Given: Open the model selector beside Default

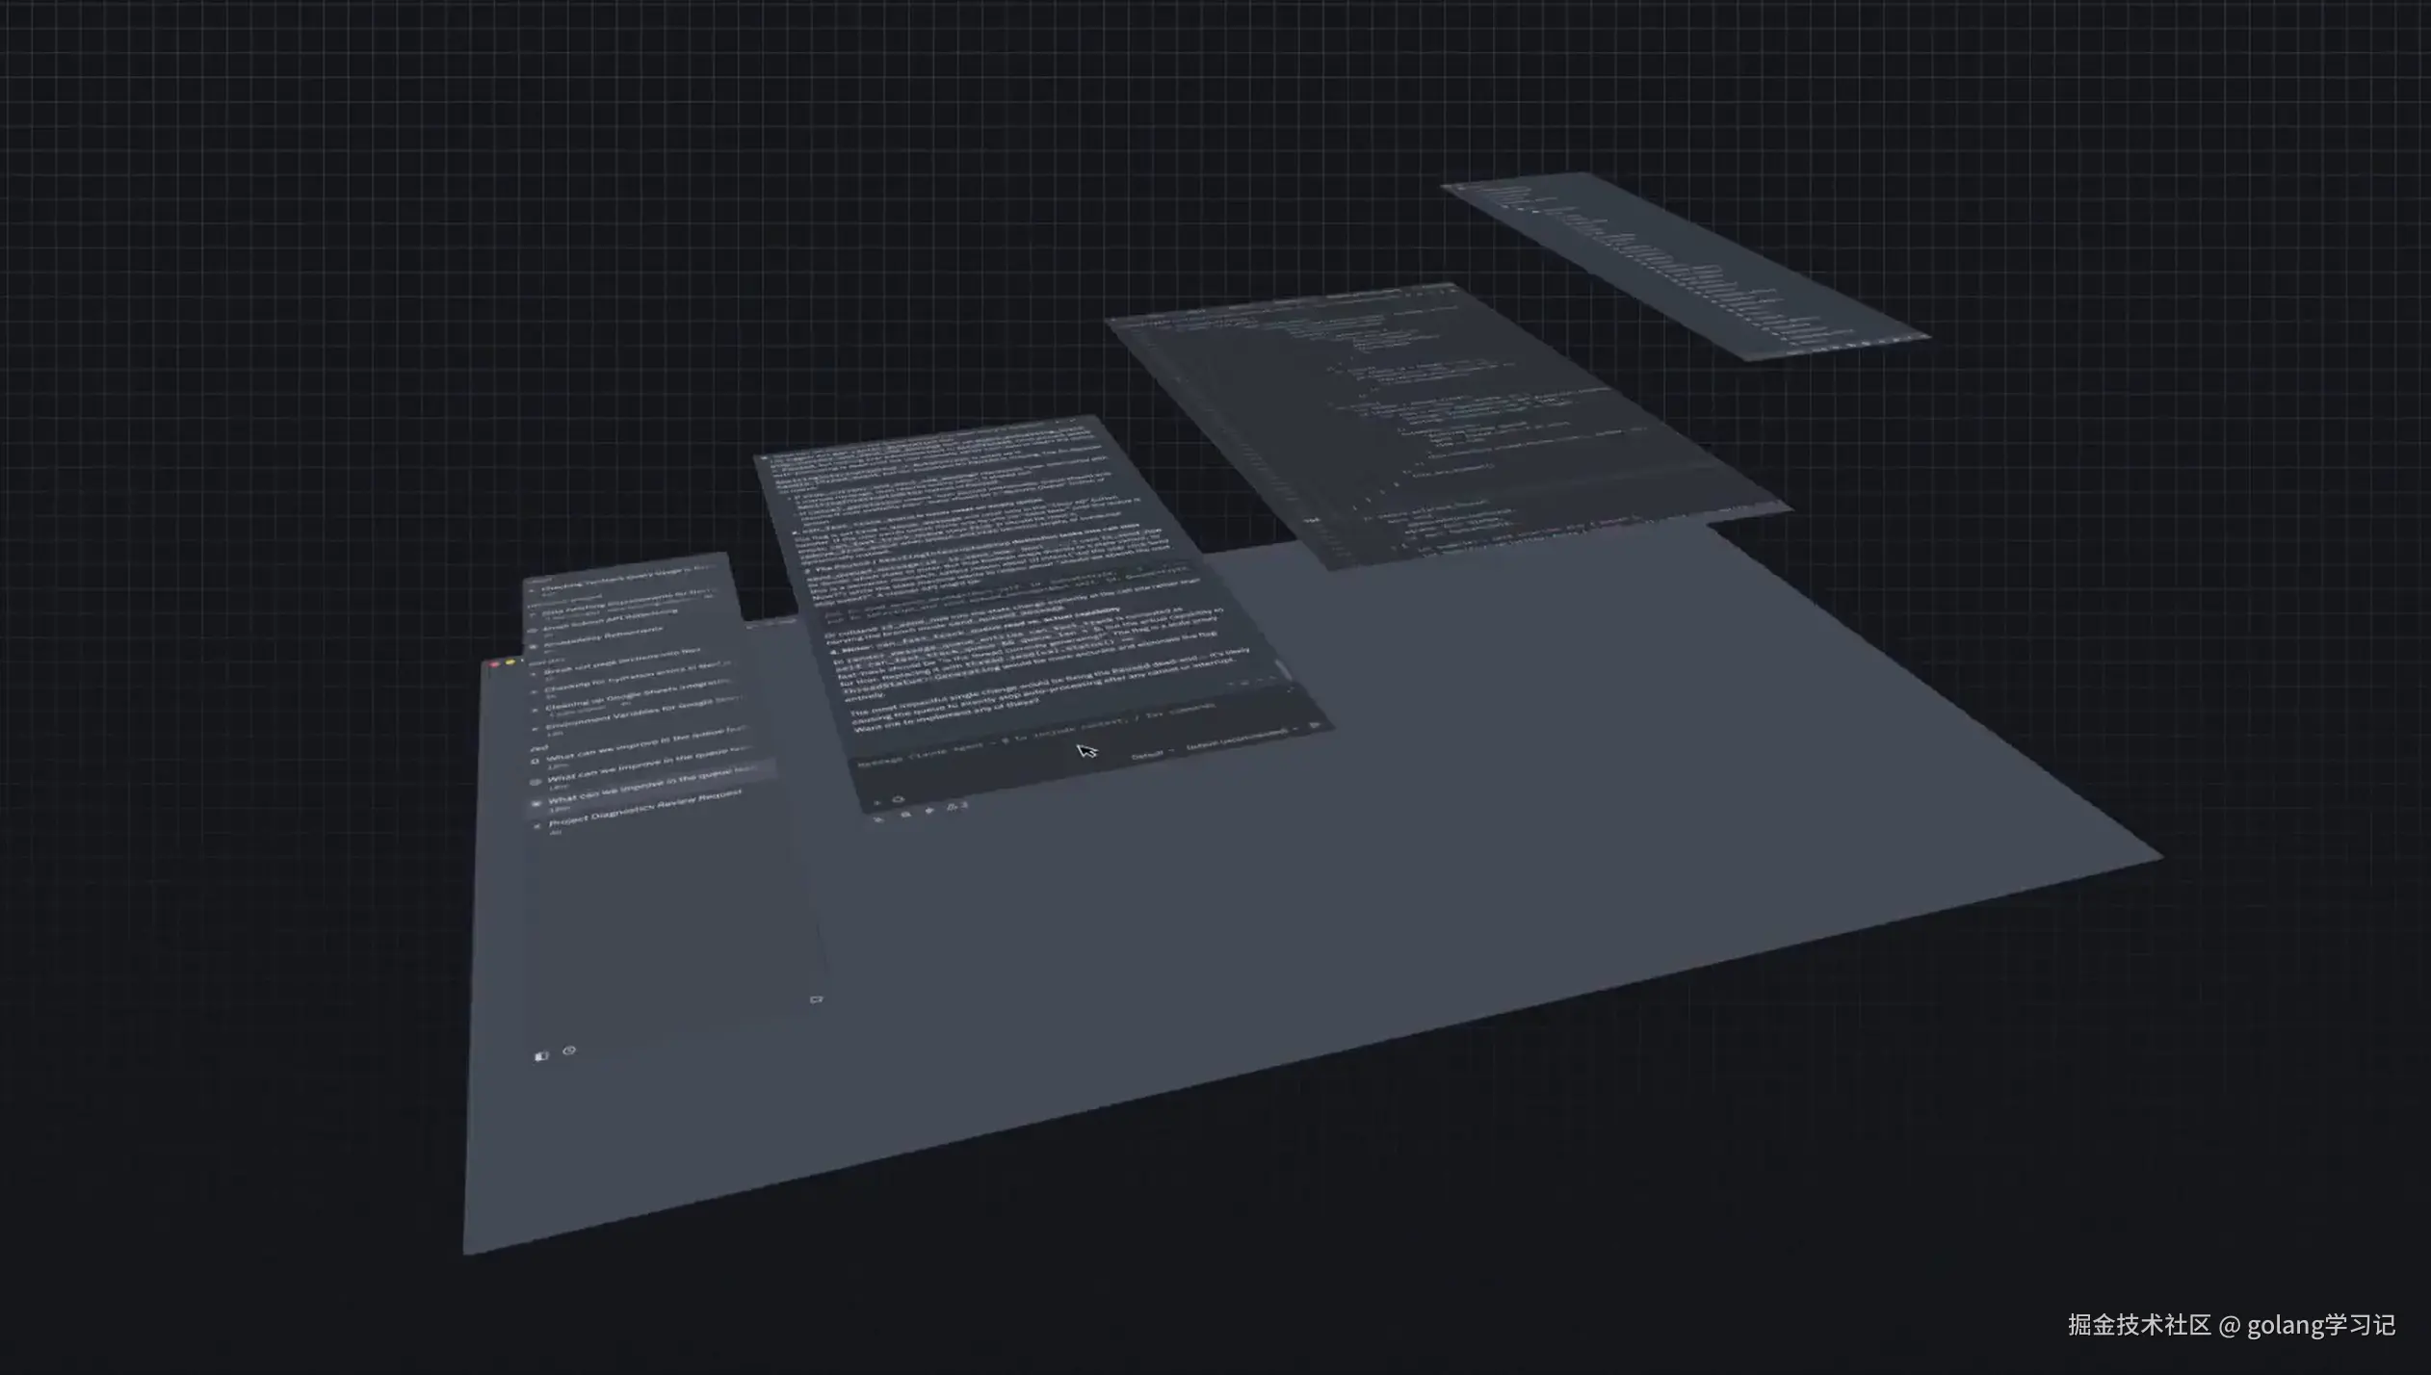Looking at the screenshot, I should pos(1241,739).
